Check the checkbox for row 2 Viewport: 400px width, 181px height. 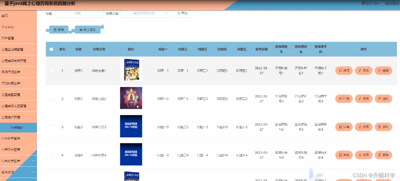click(x=51, y=99)
